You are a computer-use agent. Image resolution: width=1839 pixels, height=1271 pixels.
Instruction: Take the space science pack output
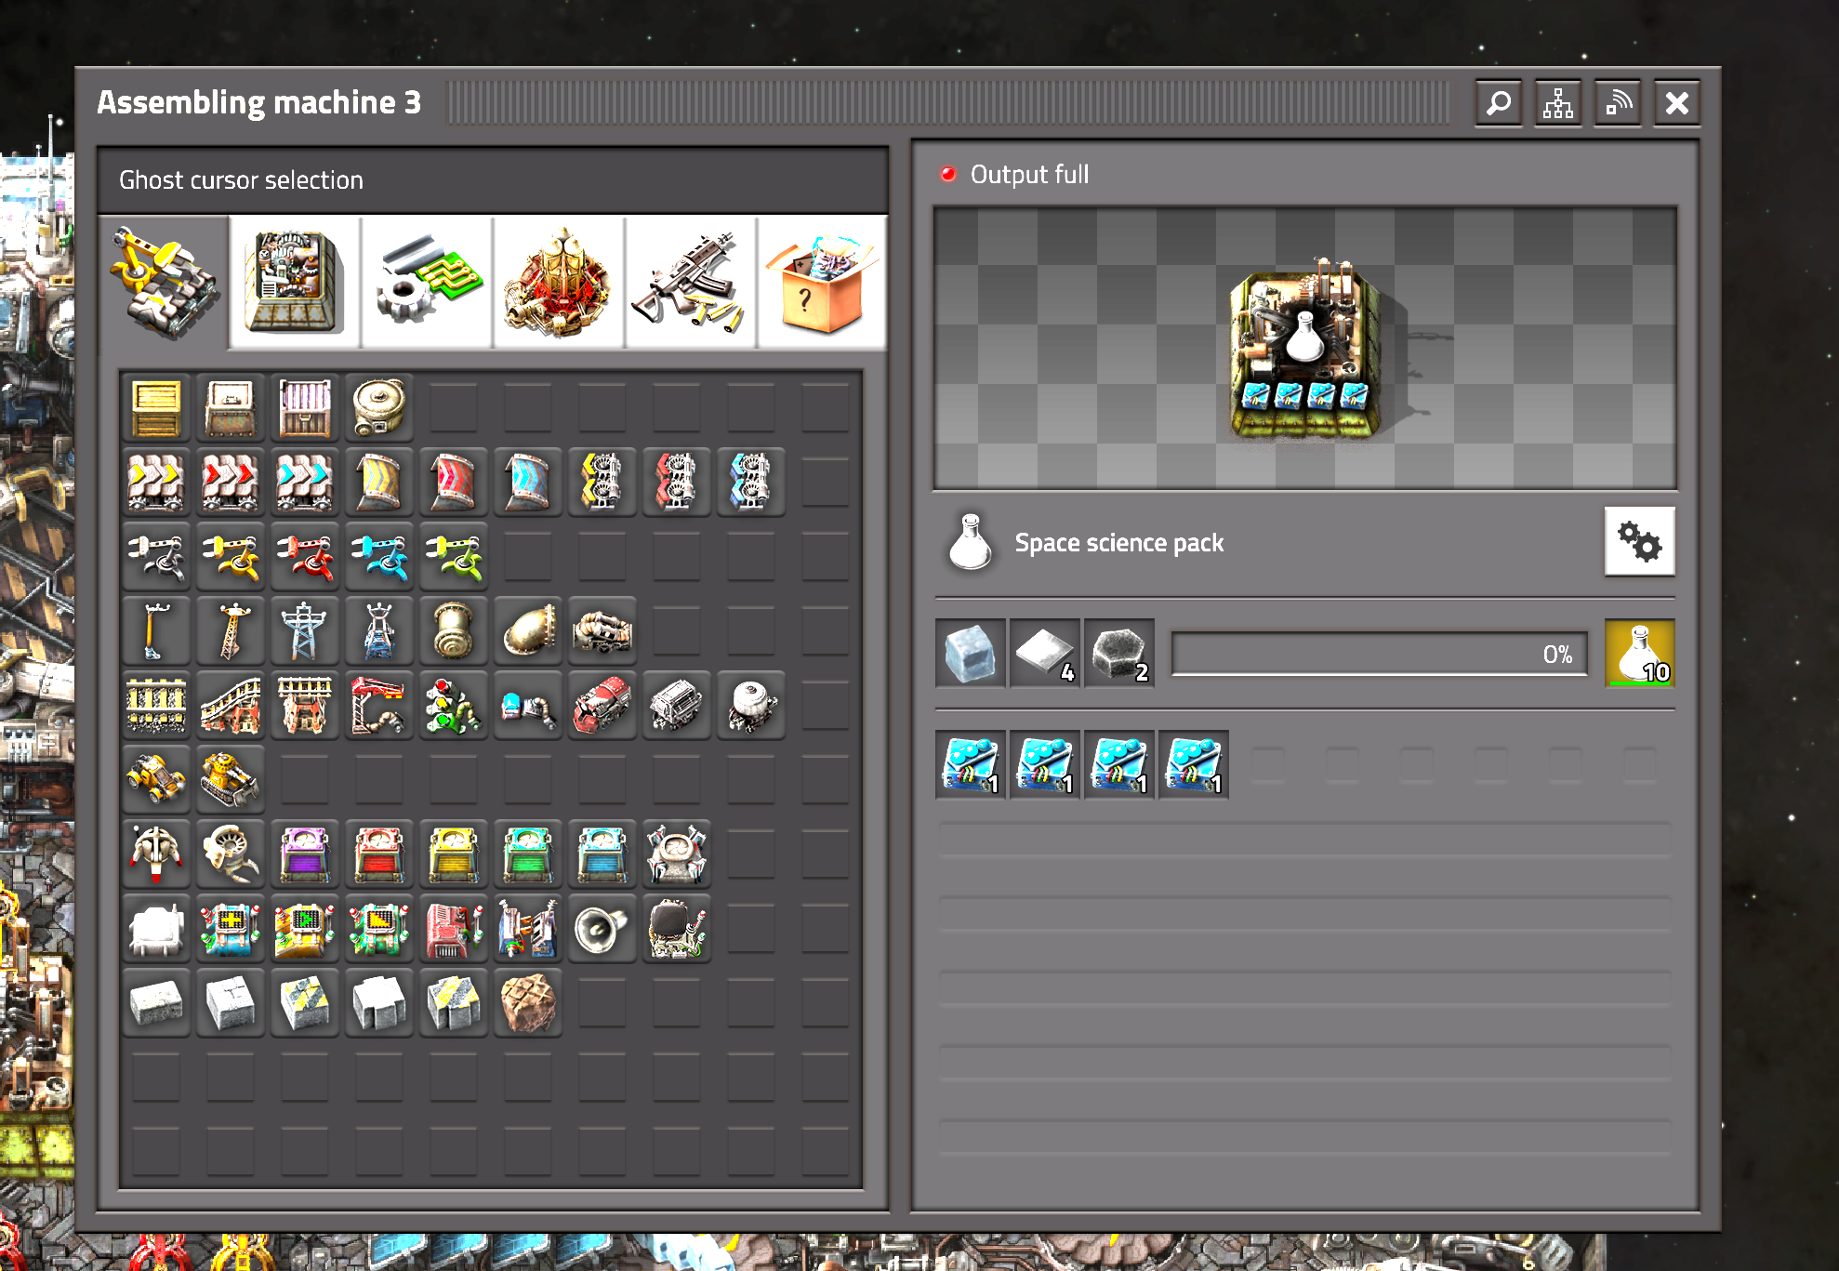pyautogui.click(x=1640, y=654)
